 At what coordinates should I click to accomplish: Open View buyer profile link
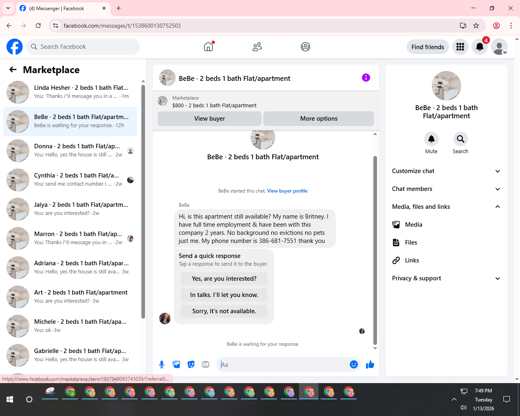point(287,191)
